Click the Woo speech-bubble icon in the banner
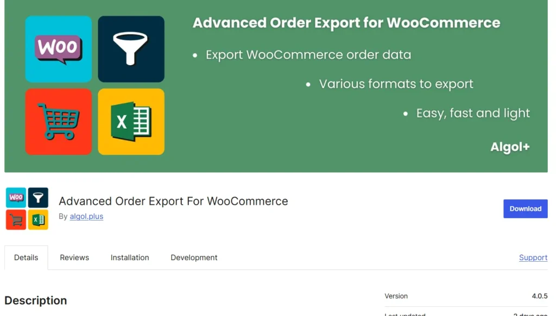 coord(58,49)
